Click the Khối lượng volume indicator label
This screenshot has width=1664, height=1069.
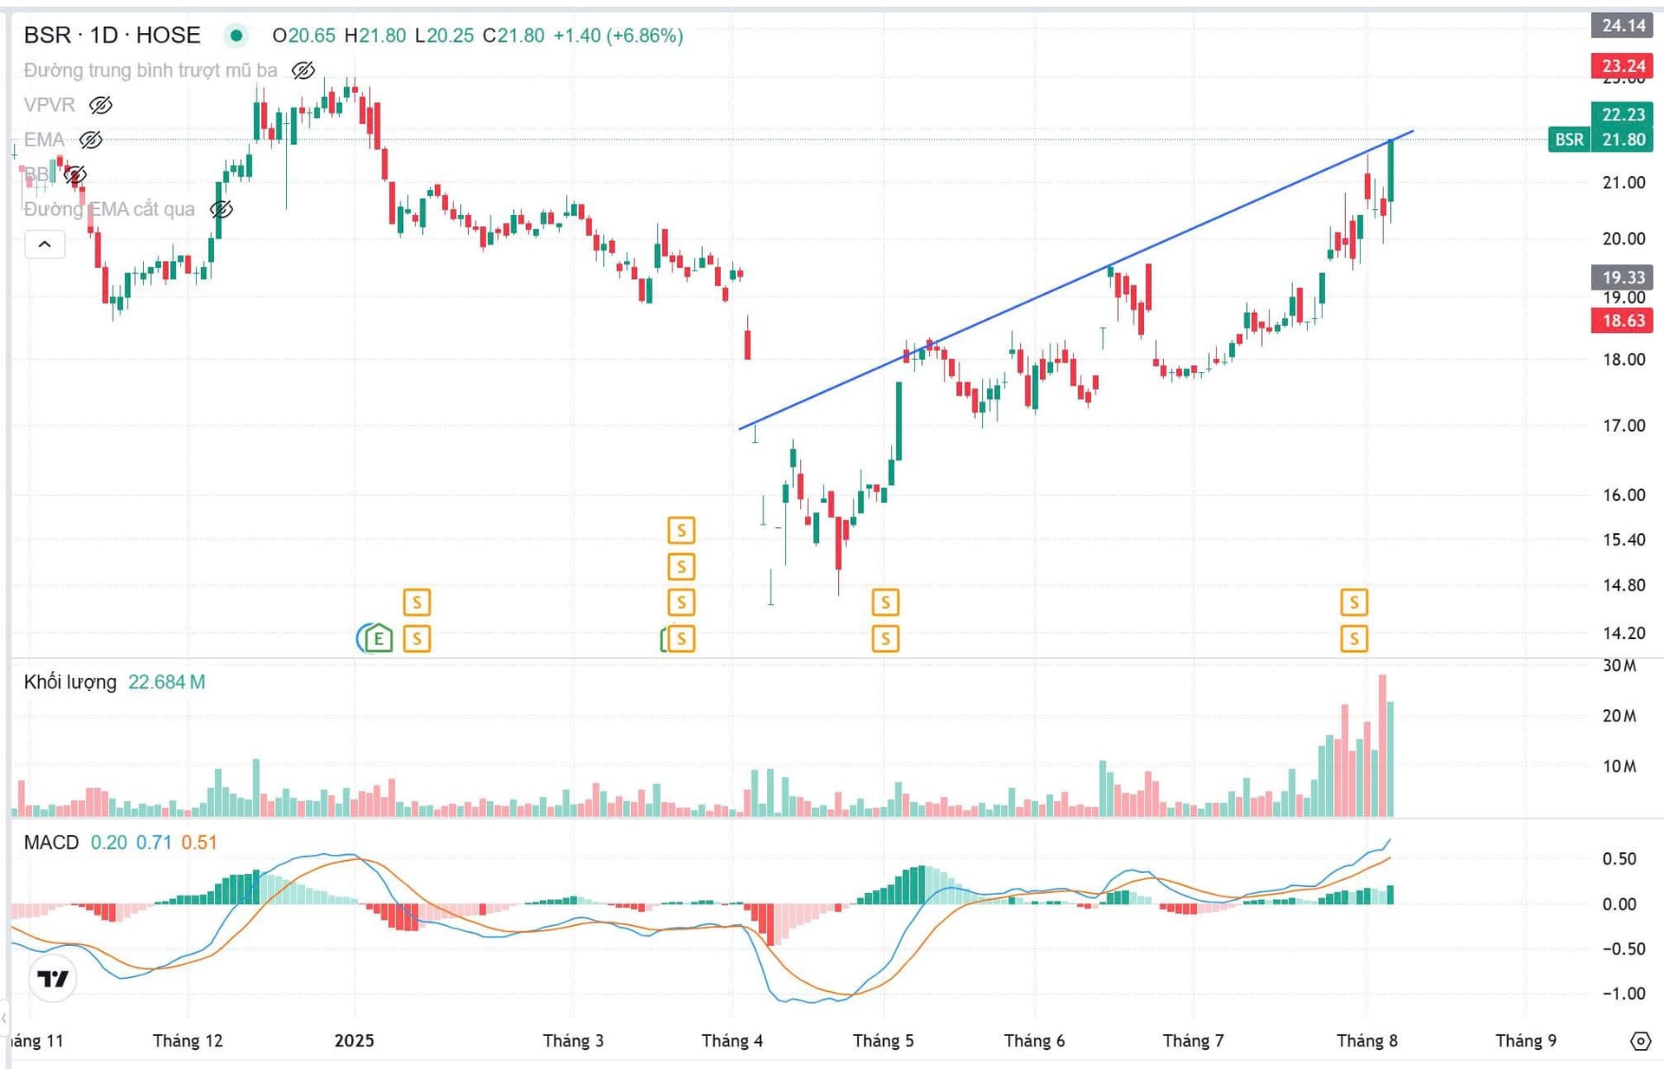click(70, 682)
